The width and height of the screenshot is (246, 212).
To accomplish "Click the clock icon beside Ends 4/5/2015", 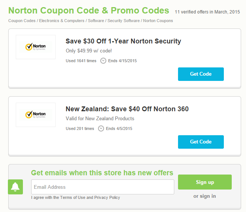I will pos(101,128).
